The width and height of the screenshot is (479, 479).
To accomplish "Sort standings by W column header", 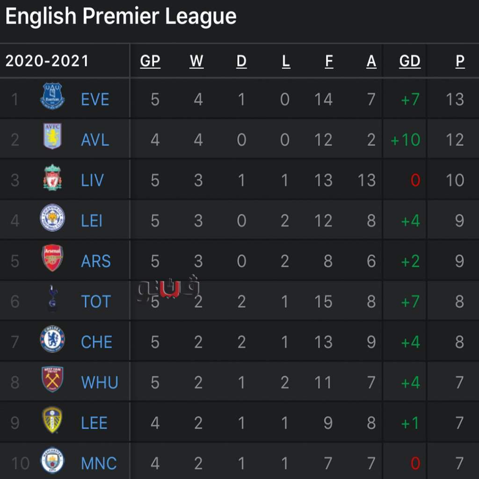I will pos(197,61).
